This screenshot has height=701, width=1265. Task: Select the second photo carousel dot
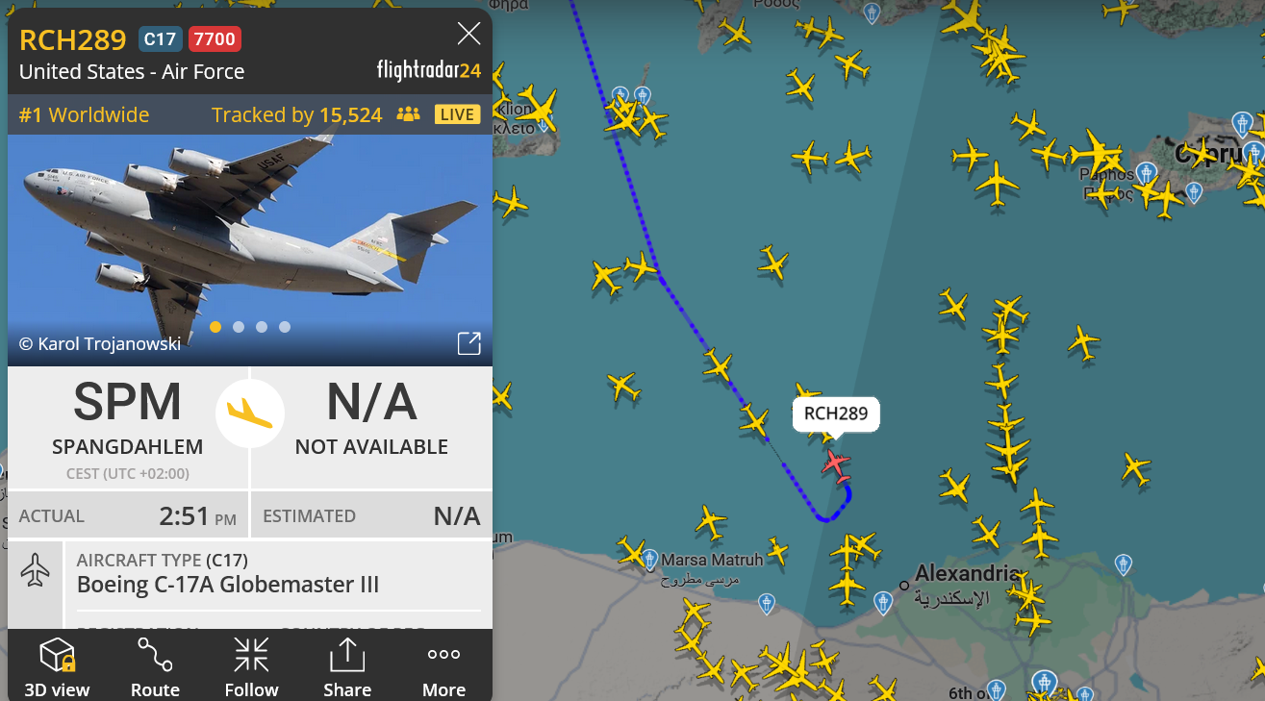(239, 327)
